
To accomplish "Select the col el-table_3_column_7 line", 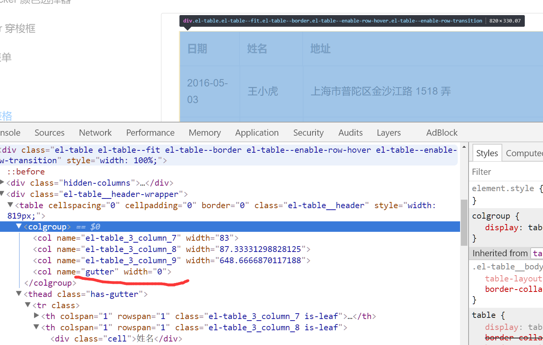I will click(x=136, y=238).
